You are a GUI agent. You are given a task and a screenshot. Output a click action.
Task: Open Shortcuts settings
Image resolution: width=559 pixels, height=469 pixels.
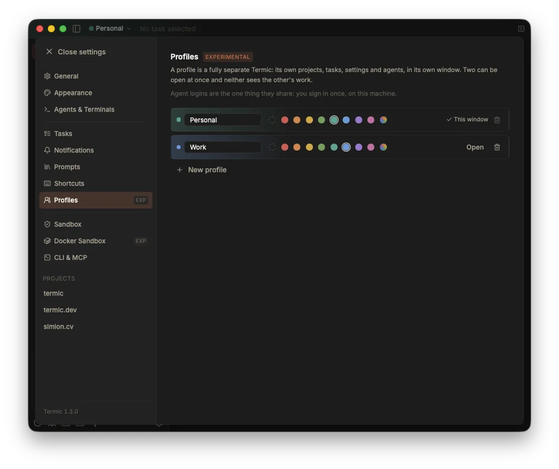(96, 183)
